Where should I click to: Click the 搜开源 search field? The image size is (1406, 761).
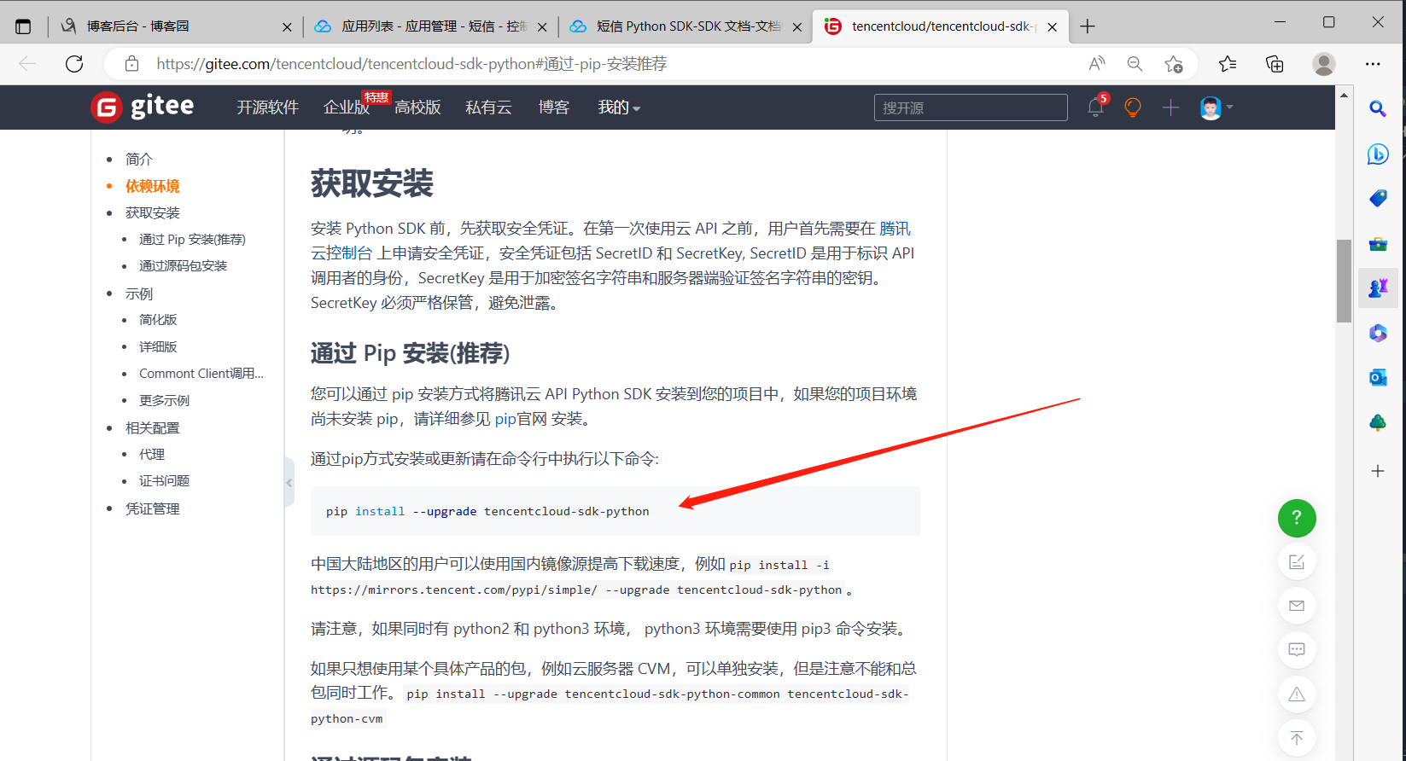(x=971, y=107)
